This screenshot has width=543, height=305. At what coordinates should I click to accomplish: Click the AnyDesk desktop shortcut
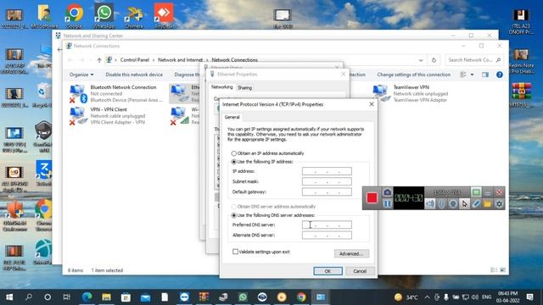[164, 16]
